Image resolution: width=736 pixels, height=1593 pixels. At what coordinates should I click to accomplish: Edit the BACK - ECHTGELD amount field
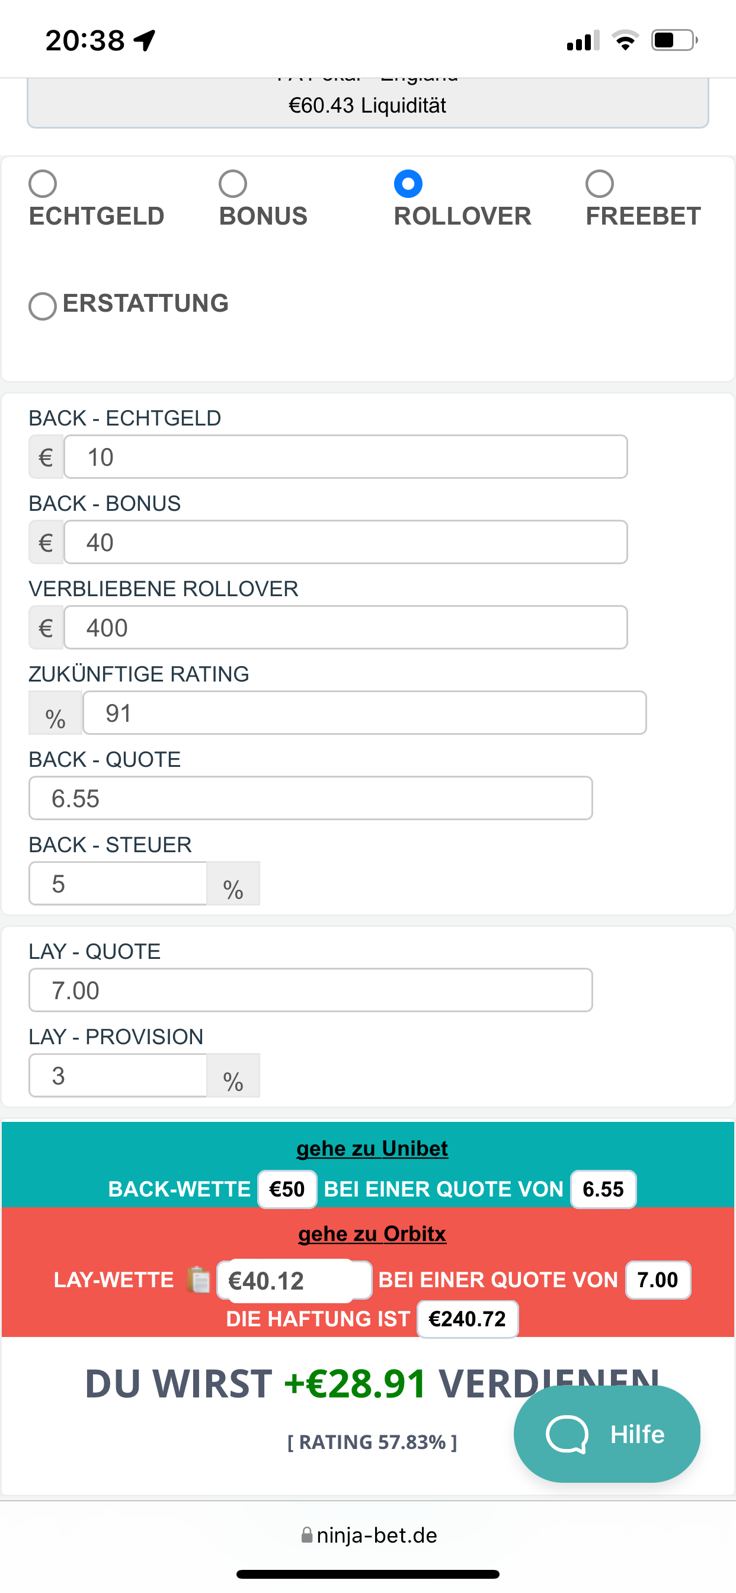(x=345, y=457)
